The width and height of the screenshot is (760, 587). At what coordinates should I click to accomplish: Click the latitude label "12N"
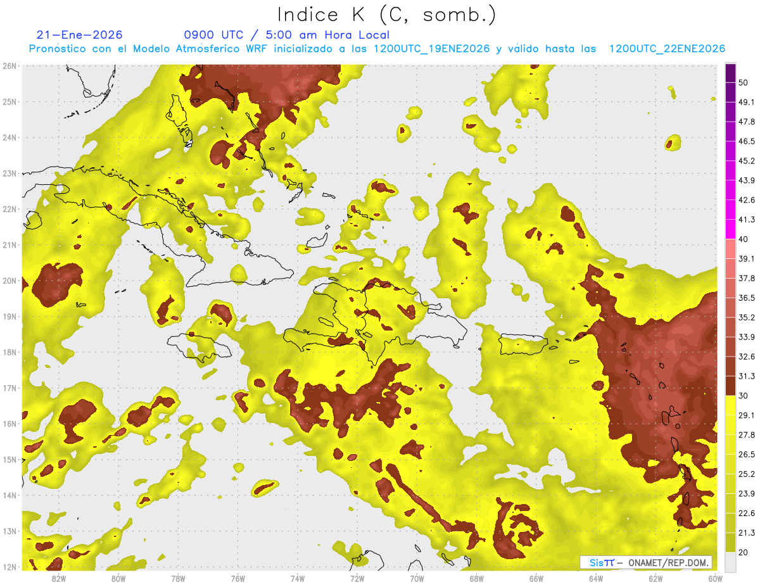(x=9, y=567)
